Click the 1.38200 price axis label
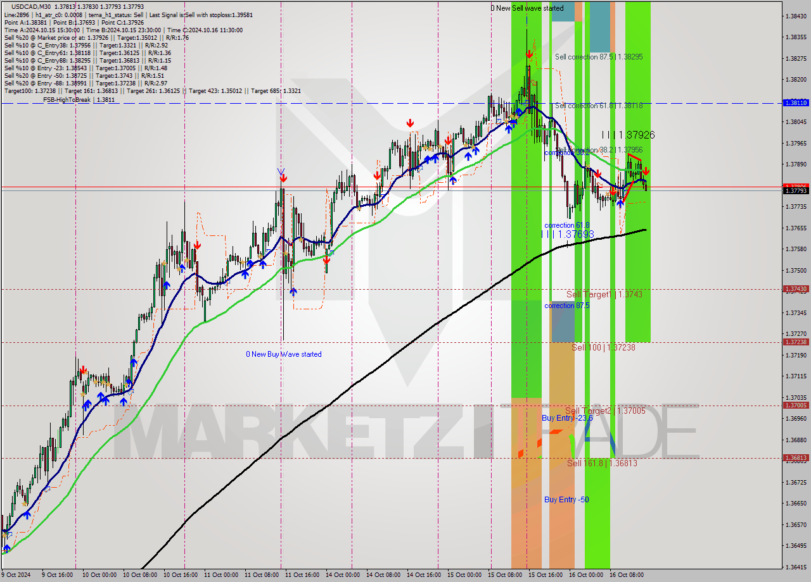This screenshot has width=811, height=582. pyautogui.click(x=796, y=80)
